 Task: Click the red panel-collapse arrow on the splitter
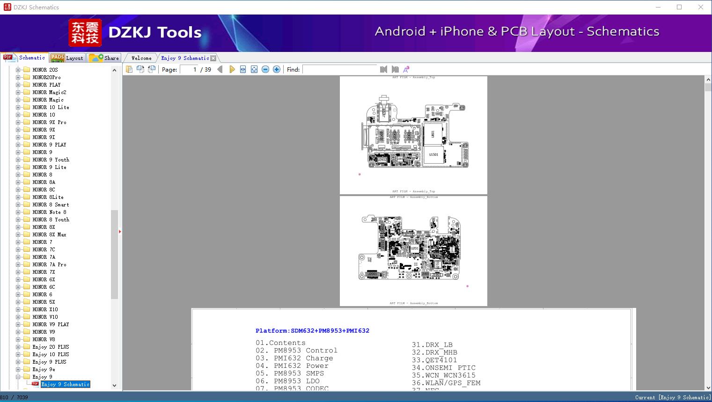[120, 232]
